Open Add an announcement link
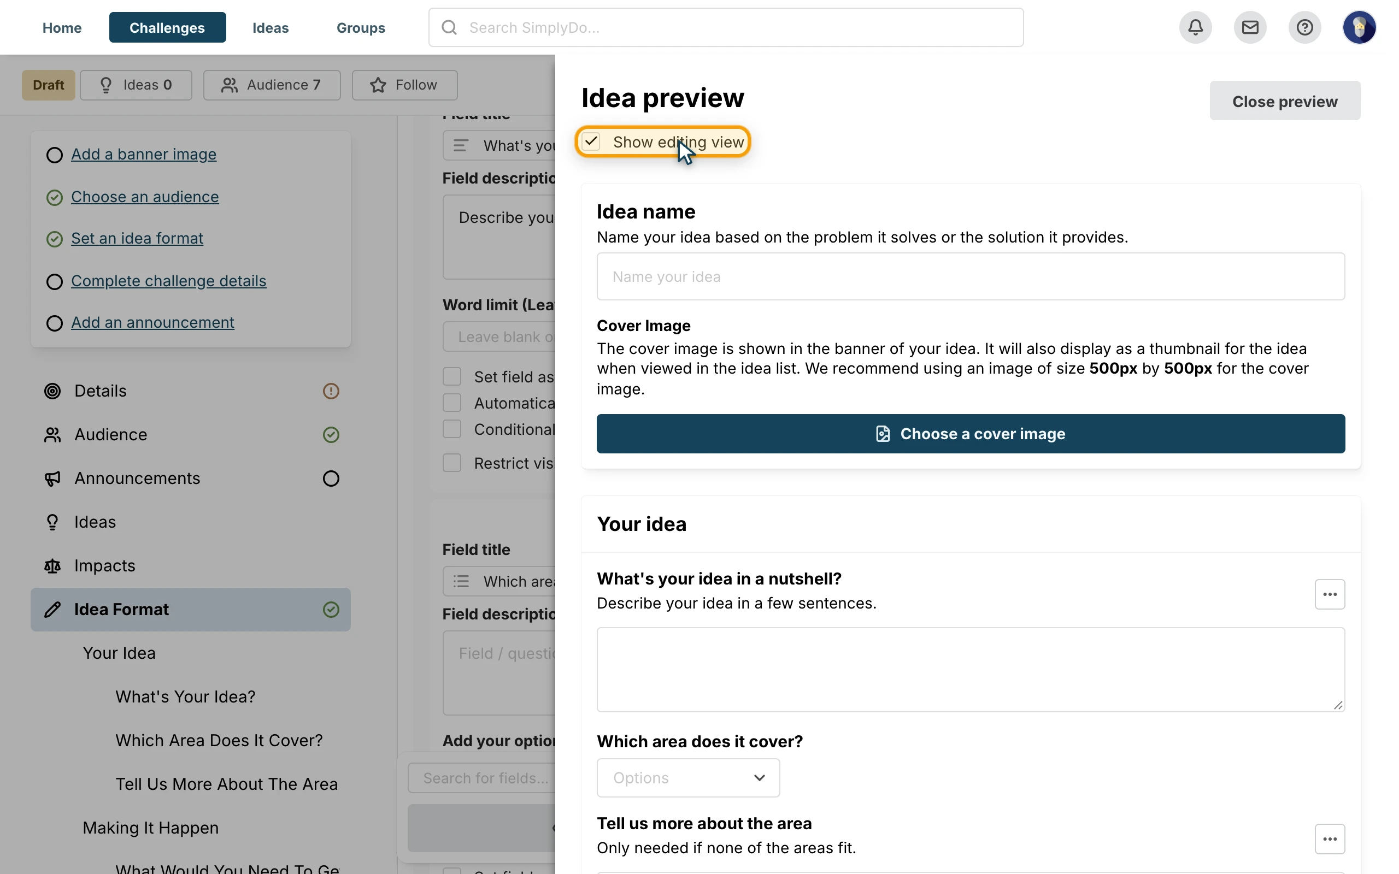Image resolution: width=1399 pixels, height=874 pixels. click(152, 322)
